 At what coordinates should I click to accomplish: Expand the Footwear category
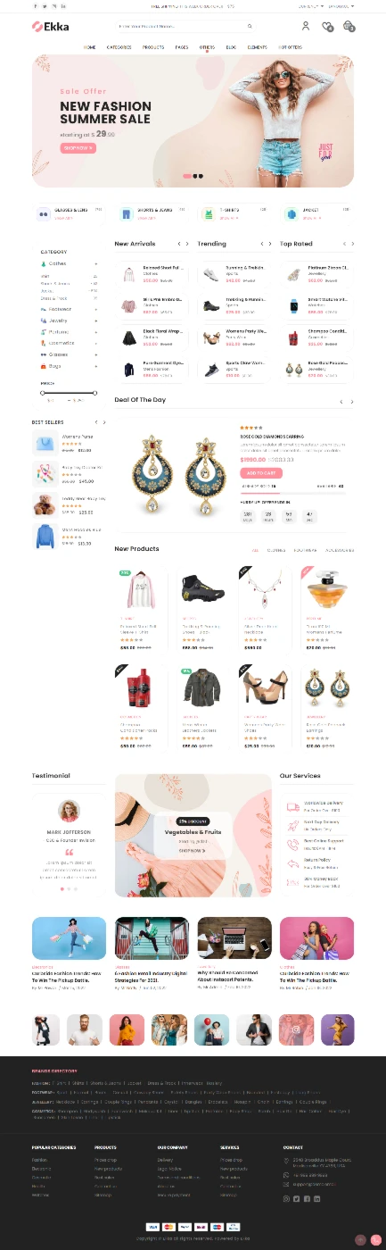(x=96, y=309)
